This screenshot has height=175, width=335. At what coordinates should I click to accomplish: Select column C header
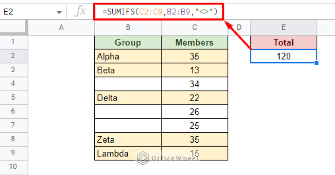[194, 28]
